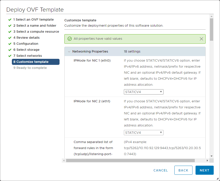220x181 pixels.
Task: Click the checkmark icon next to 4 Review details
Action: (x=10, y=37)
